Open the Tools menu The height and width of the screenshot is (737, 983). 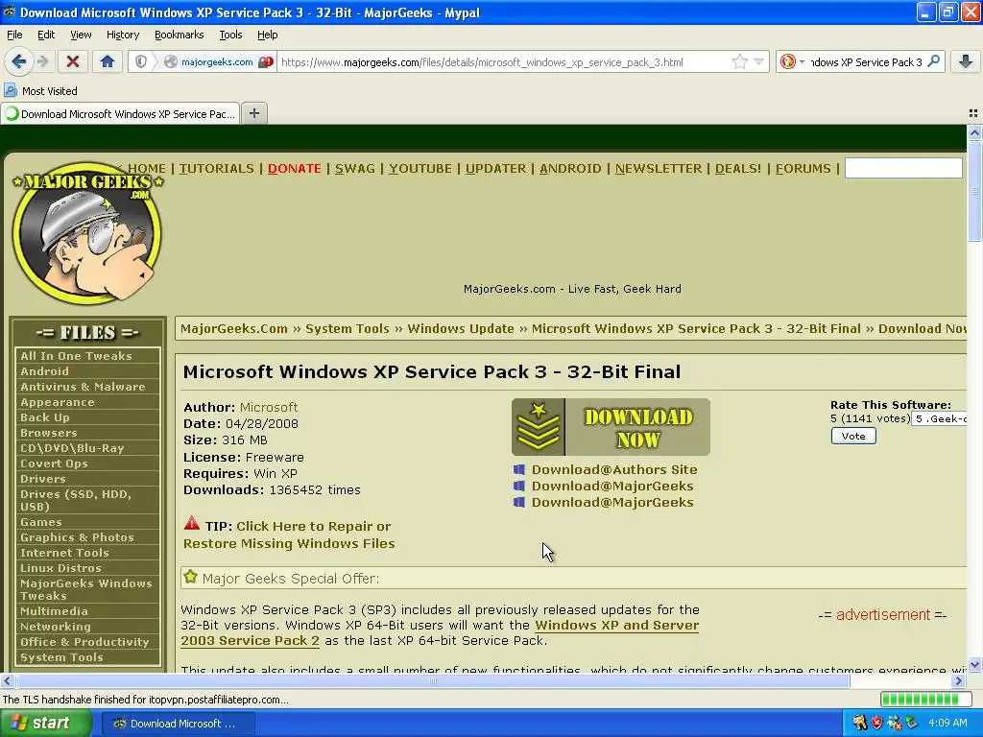(230, 35)
